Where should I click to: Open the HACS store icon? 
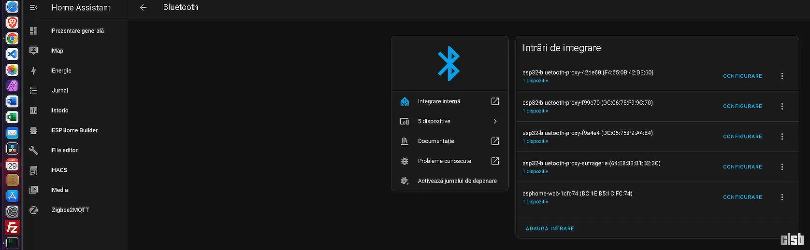pos(33,170)
